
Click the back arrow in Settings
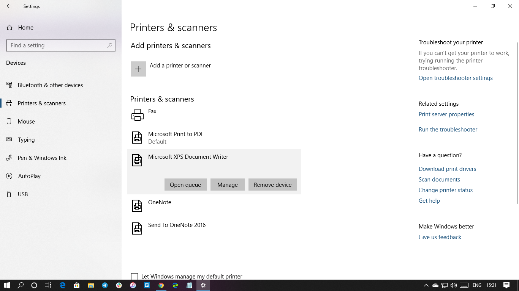(x=9, y=6)
